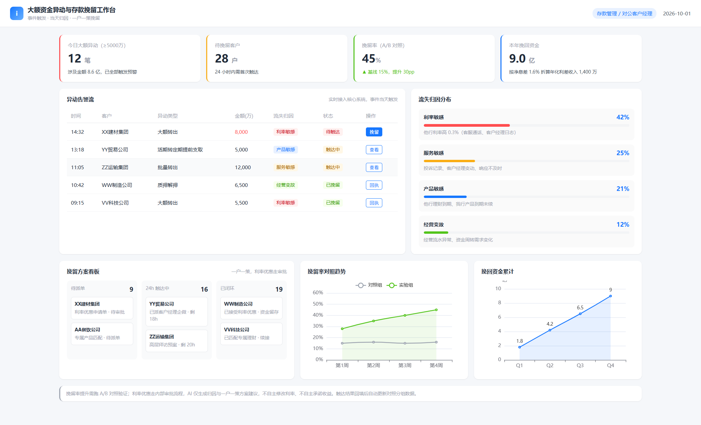Screen dimensions: 701x425
Task: Click 查看 button for YY贸易公司
Action: (374, 150)
